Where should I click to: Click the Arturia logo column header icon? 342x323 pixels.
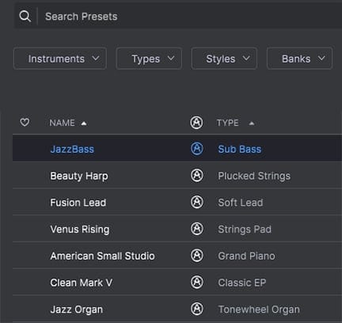196,123
